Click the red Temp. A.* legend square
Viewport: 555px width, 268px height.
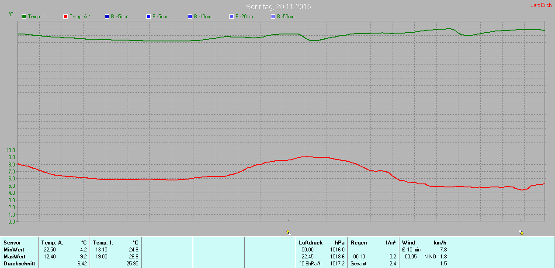tap(66, 17)
